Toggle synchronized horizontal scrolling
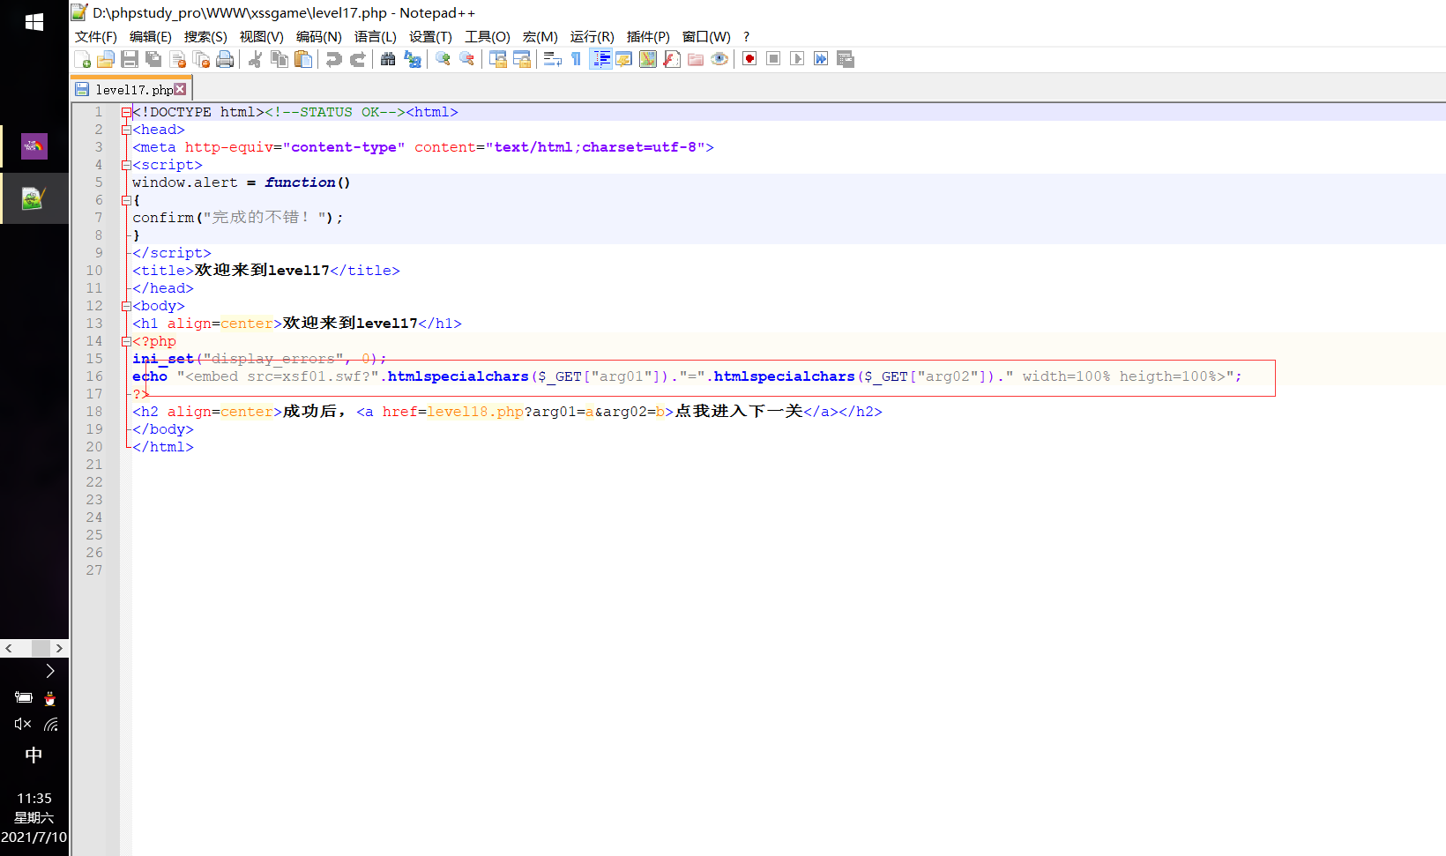Screen dimensions: 1446x856 [522, 59]
